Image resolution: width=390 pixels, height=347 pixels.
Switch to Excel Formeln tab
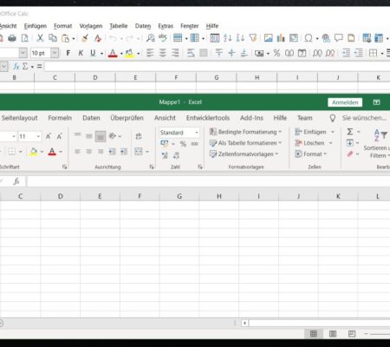(x=60, y=118)
